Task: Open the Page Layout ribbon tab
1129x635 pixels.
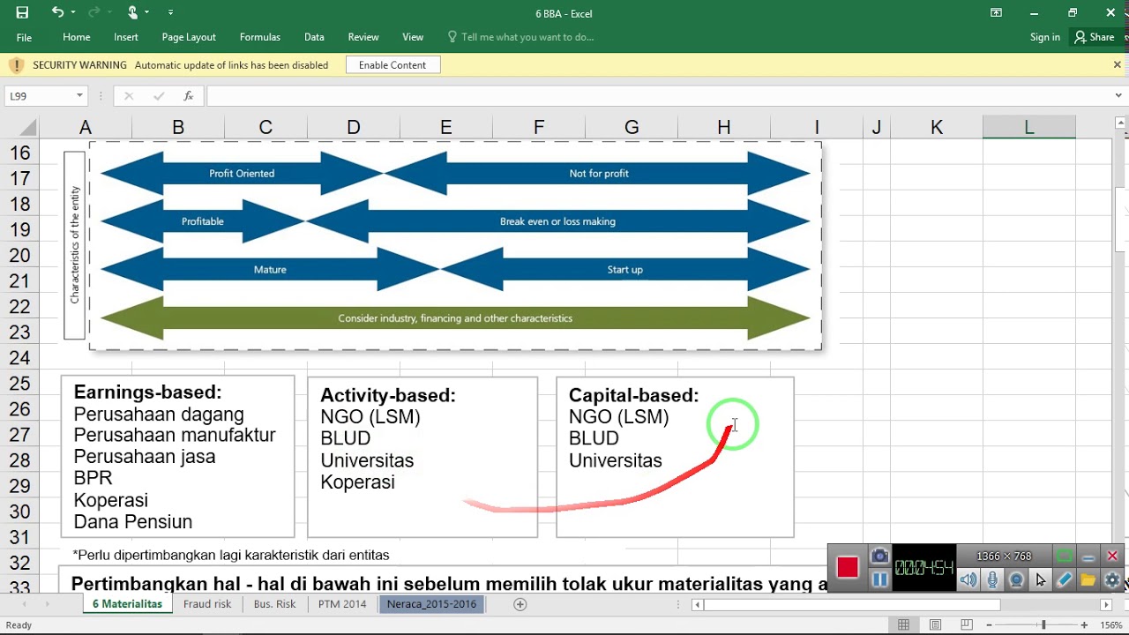Action: click(x=189, y=37)
